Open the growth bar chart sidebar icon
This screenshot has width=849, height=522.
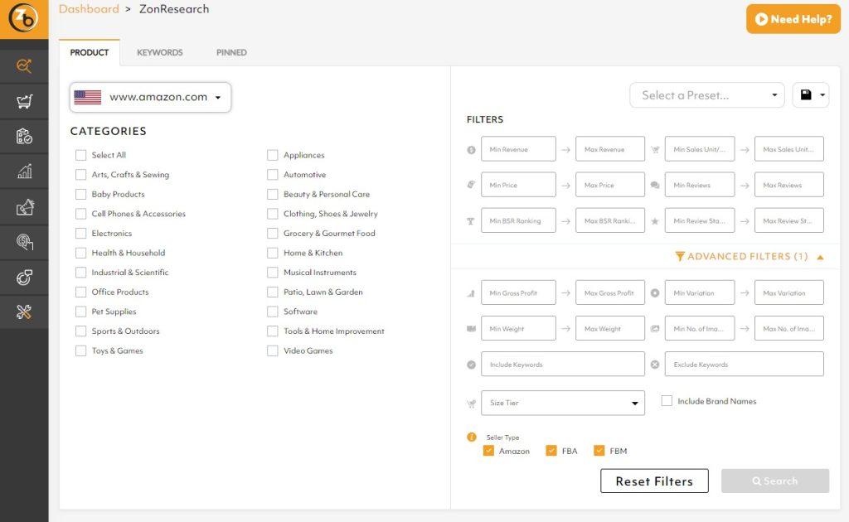coord(24,172)
